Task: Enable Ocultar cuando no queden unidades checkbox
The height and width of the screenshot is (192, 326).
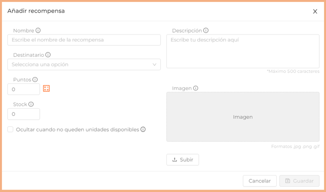Action: (x=10, y=129)
